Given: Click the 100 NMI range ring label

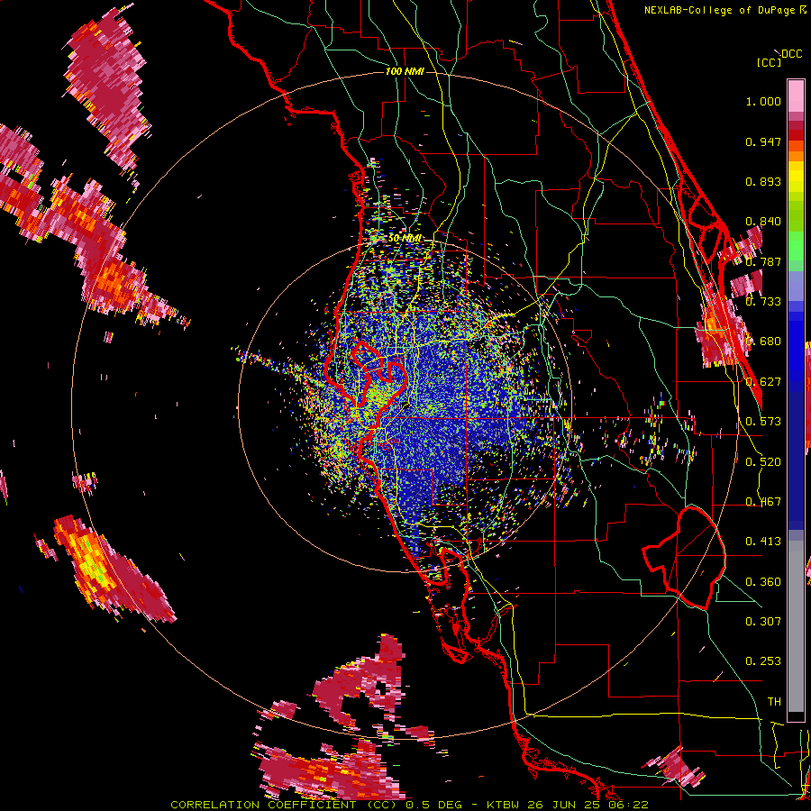Looking at the screenshot, I should tap(405, 71).
